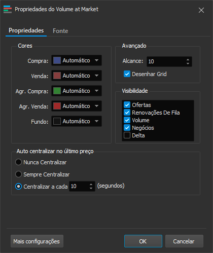
Task: Click the Agr. Venda red swatch
Action: point(57,106)
